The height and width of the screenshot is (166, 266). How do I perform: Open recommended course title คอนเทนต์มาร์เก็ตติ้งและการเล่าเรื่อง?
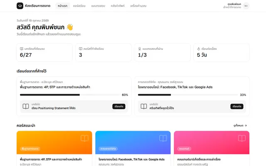coord(199,159)
